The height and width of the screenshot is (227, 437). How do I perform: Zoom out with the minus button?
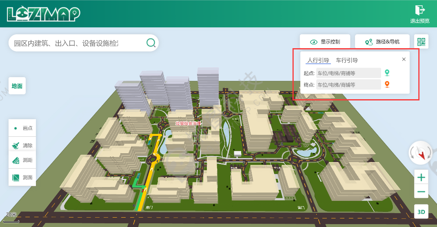[x=421, y=191]
